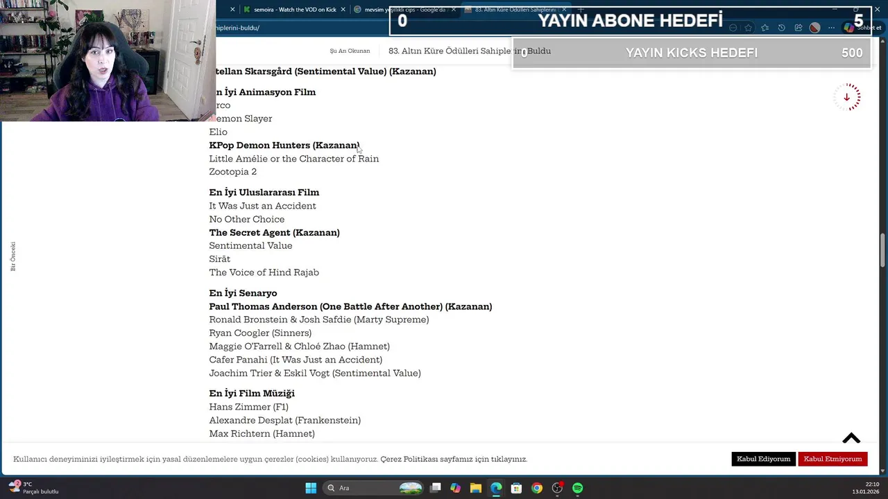Screen dimensions: 888x499
Task: Click the text The Secret Agent (Kazanan)
Action: (275, 232)
